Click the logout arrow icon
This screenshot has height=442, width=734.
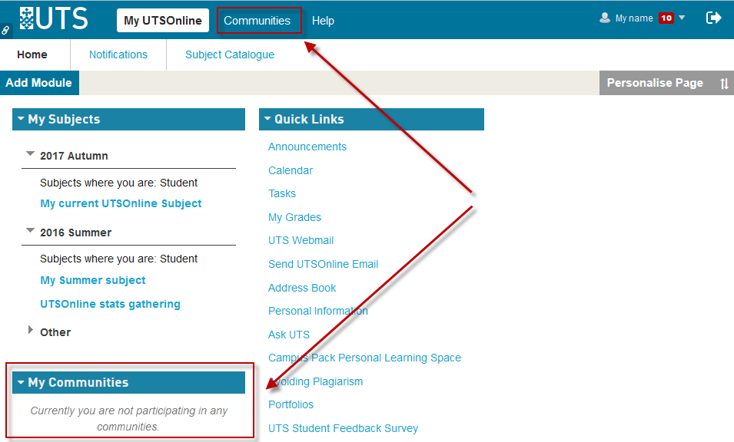tap(713, 18)
